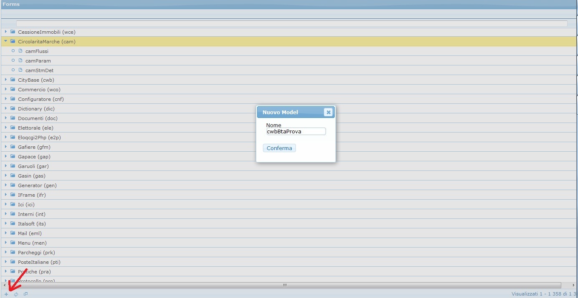
Task: Select the Configuratore (cnf) row
Action: pyautogui.click(x=41, y=99)
